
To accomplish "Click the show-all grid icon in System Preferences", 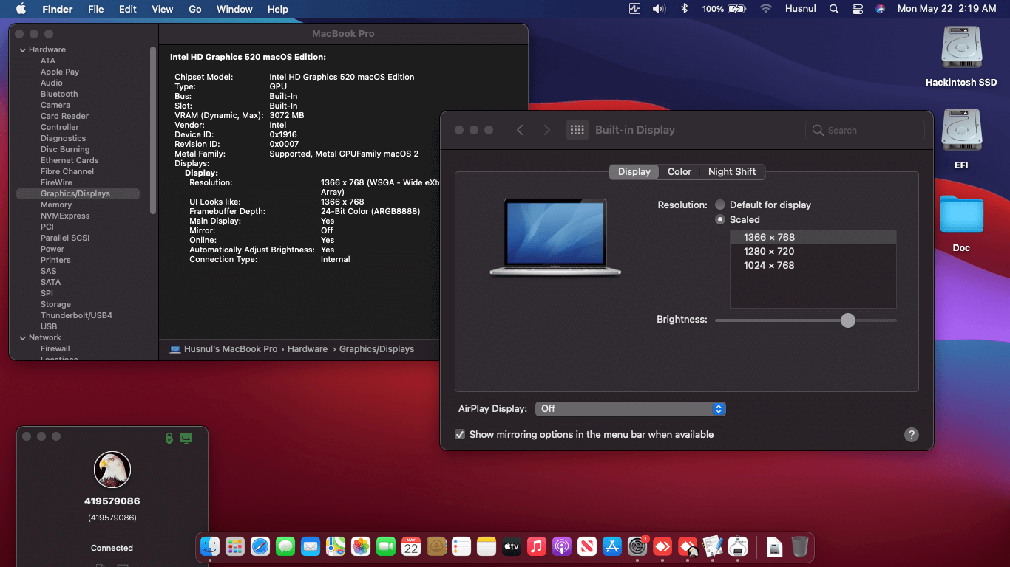I will [x=577, y=130].
